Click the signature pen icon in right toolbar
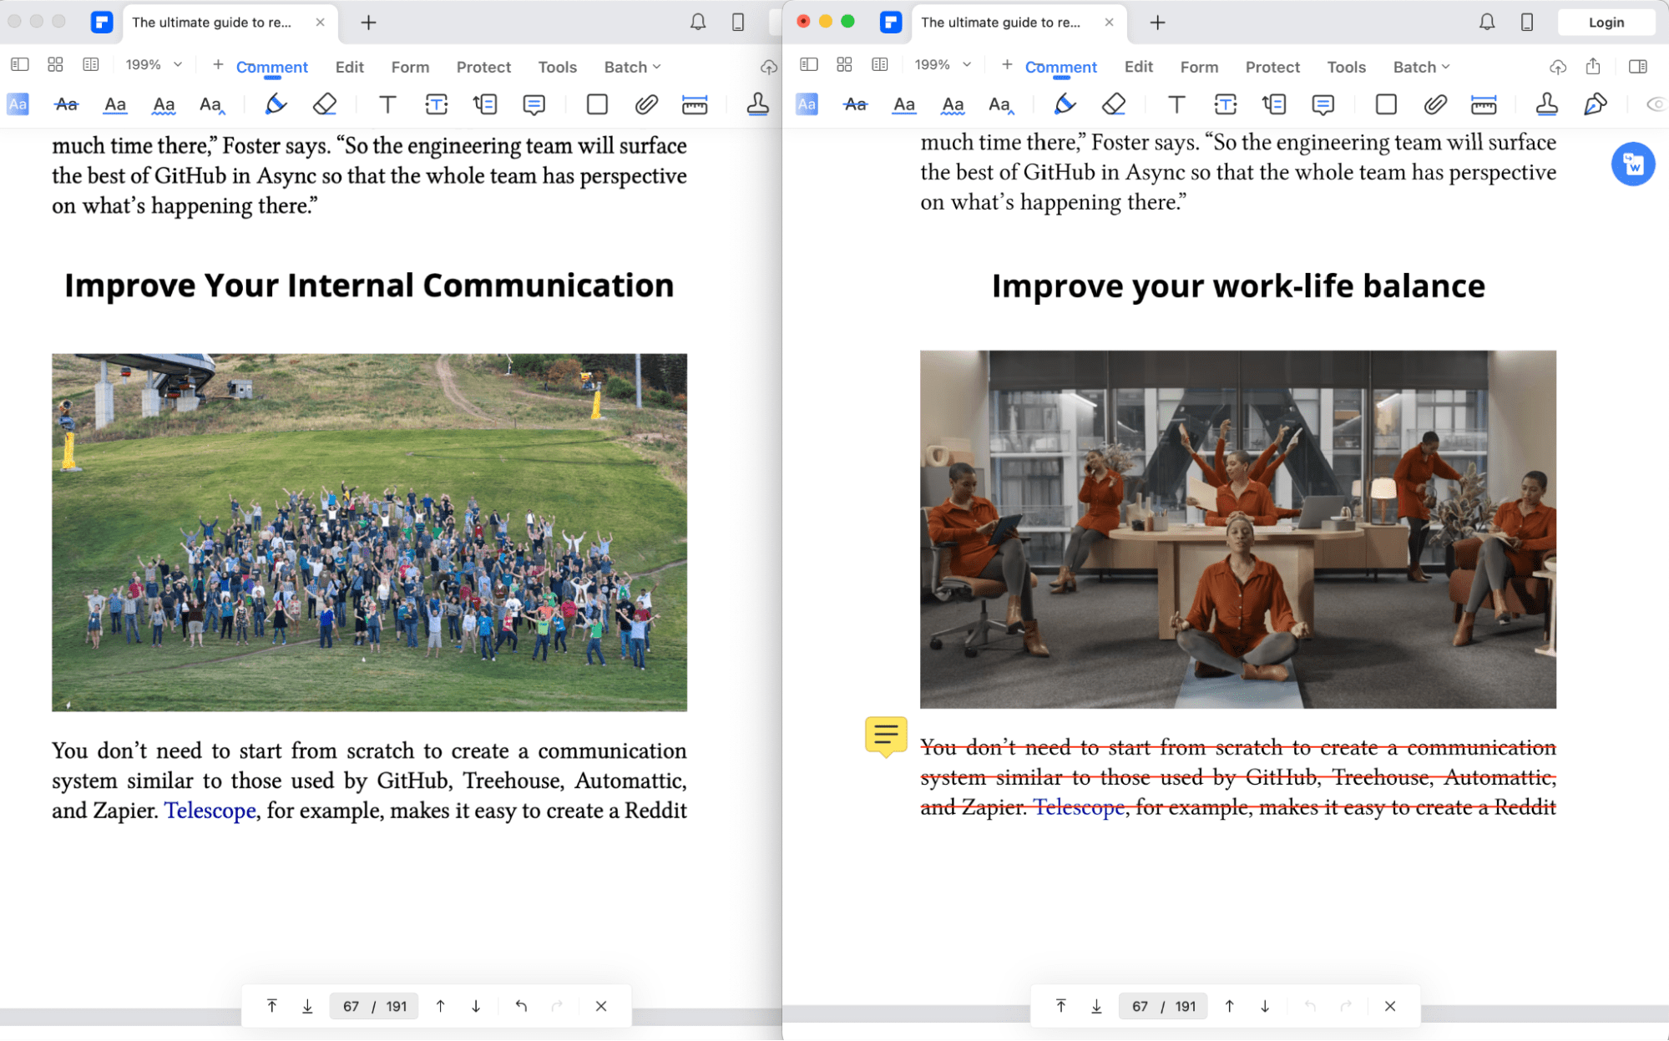The height and width of the screenshot is (1041, 1669). click(1595, 104)
